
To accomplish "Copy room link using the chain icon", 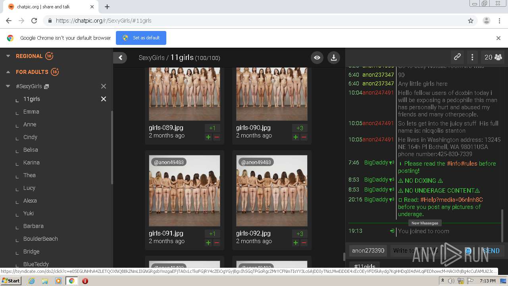I will pyautogui.click(x=457, y=57).
